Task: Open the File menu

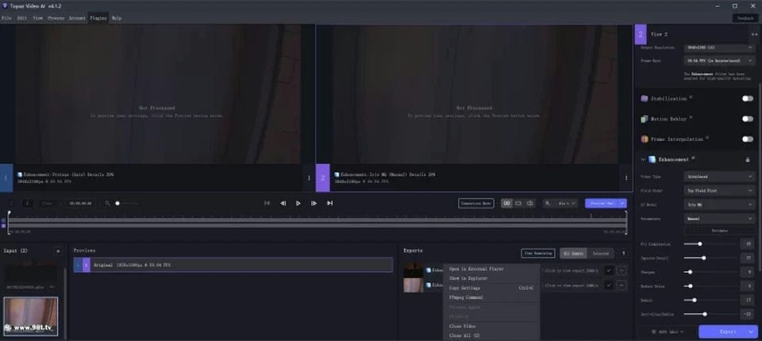Action: (x=6, y=18)
